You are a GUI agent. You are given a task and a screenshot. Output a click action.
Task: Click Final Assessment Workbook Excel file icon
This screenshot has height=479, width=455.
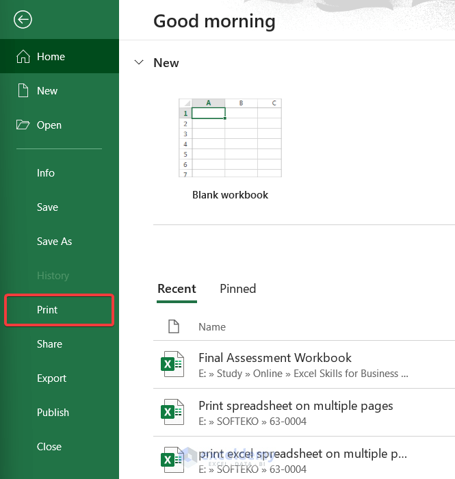coord(172,364)
